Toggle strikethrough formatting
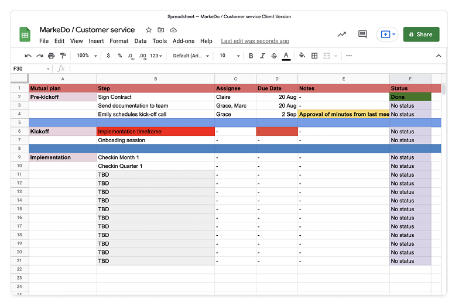 pyautogui.click(x=274, y=56)
